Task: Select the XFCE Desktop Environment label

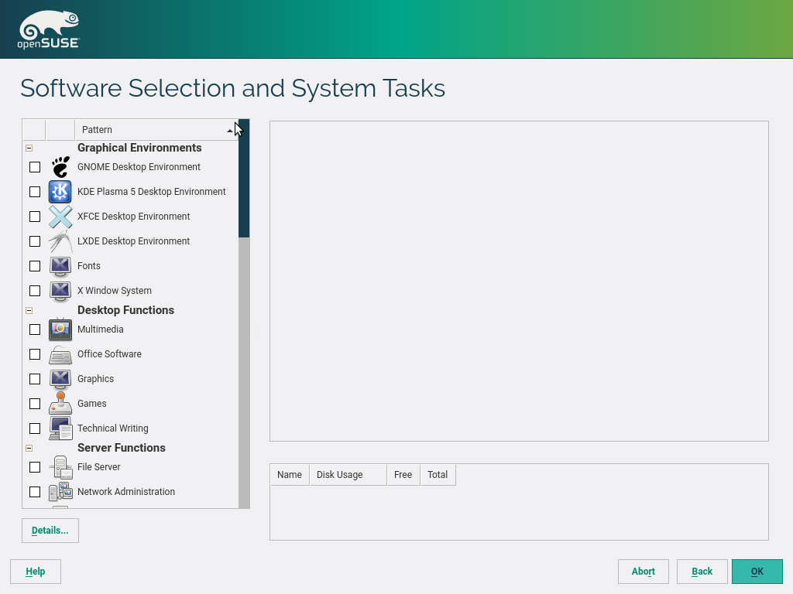Action: 133,217
